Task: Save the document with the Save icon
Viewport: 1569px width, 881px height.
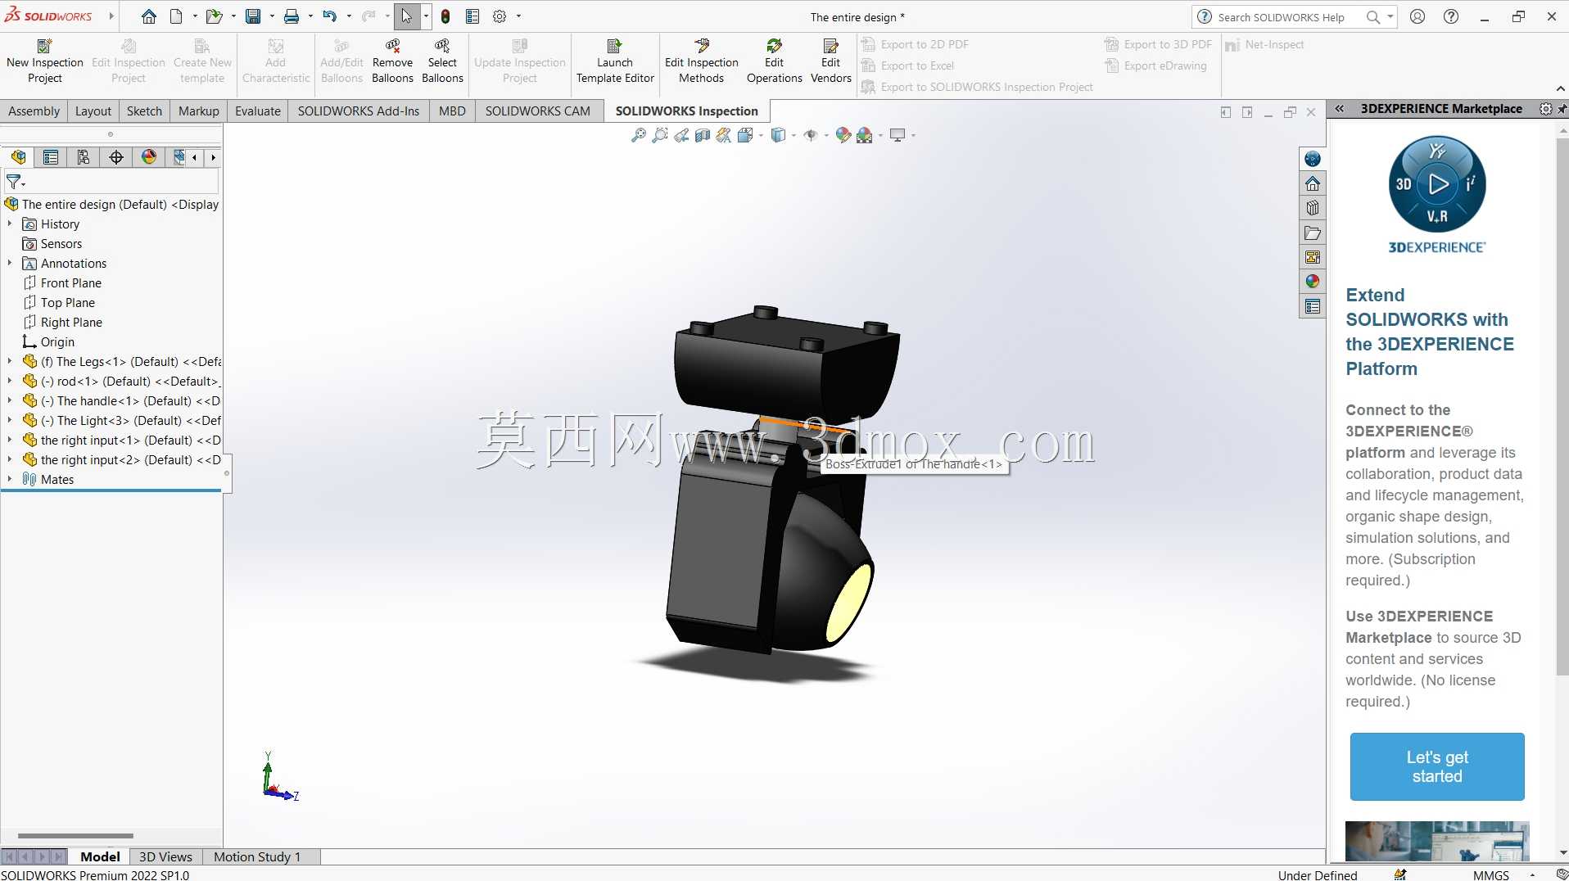Action: point(253,16)
